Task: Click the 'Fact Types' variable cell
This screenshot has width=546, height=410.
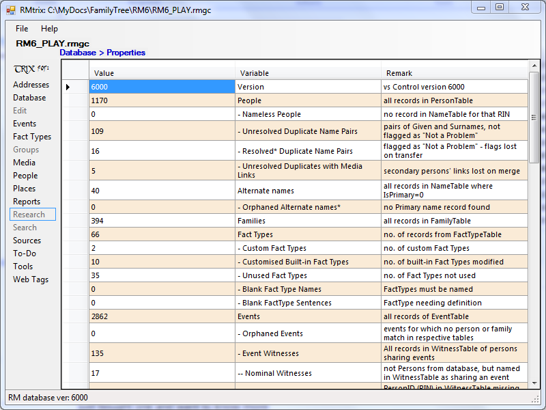Action: (308, 234)
